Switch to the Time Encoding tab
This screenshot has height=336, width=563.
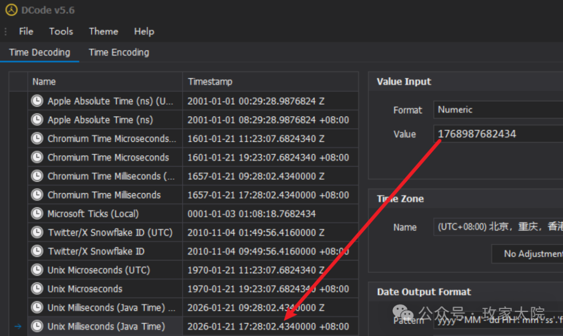pyautogui.click(x=119, y=53)
